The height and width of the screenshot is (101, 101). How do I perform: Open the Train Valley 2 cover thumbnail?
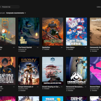pyautogui.click(x=53, y=99)
